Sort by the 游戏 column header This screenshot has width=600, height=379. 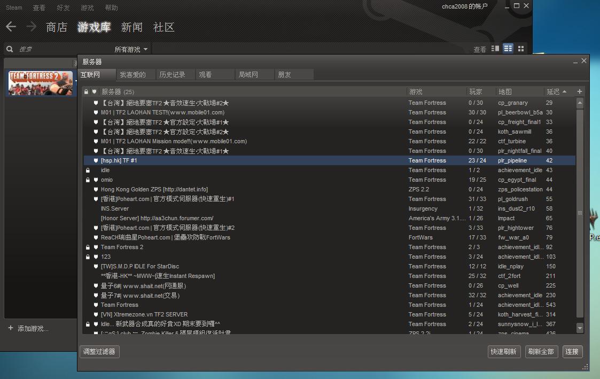click(437, 91)
